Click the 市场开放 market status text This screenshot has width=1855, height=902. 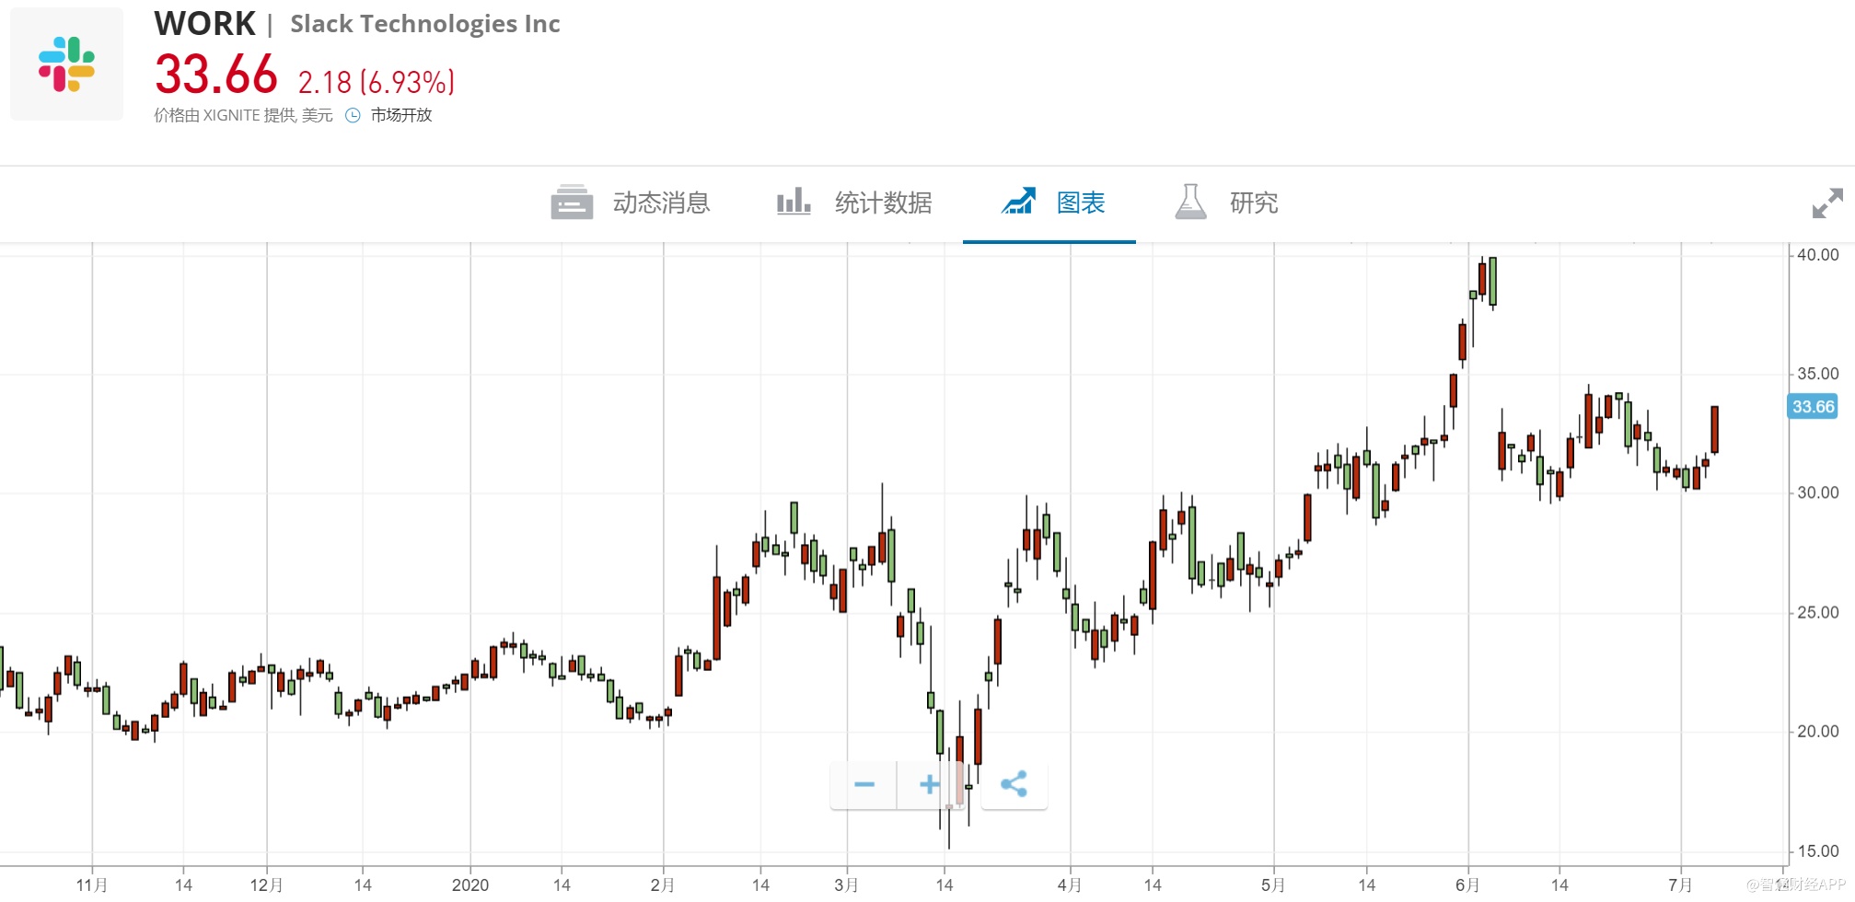[401, 115]
